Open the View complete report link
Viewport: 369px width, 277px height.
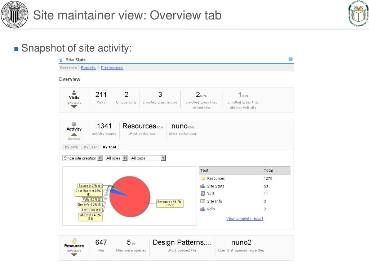point(245,219)
